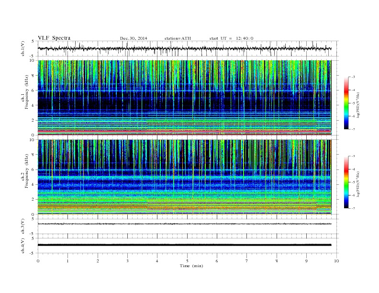Click the time axis tick label "0"

tap(38, 261)
